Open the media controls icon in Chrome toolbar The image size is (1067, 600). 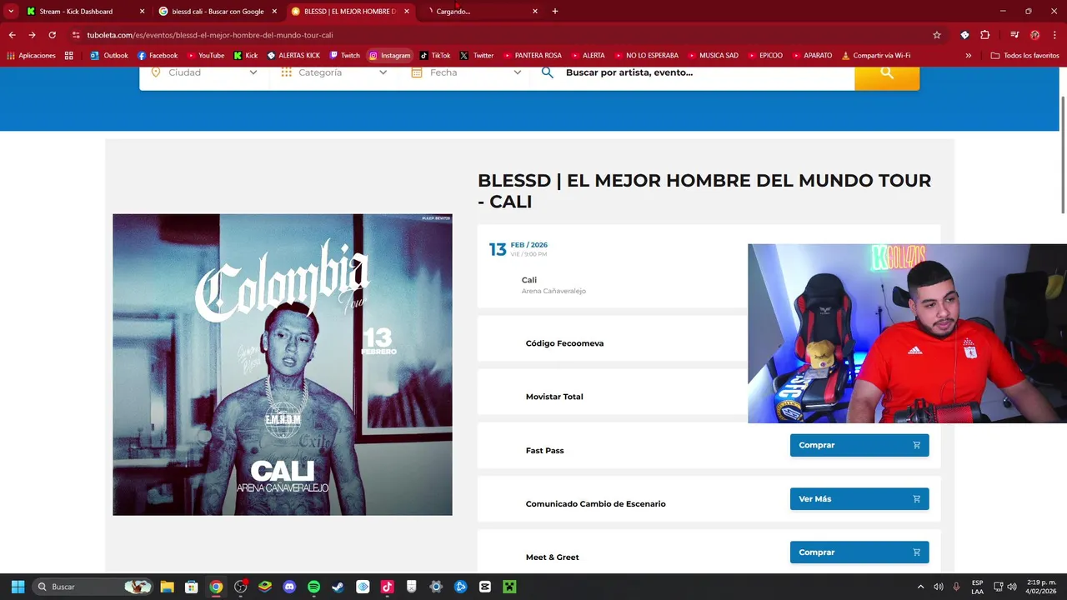[1014, 35]
